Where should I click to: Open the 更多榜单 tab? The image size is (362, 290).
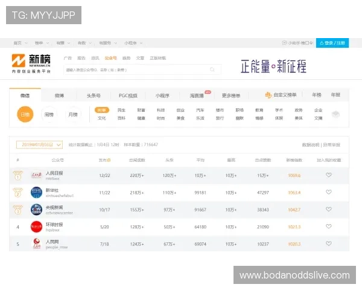[x=231, y=95]
